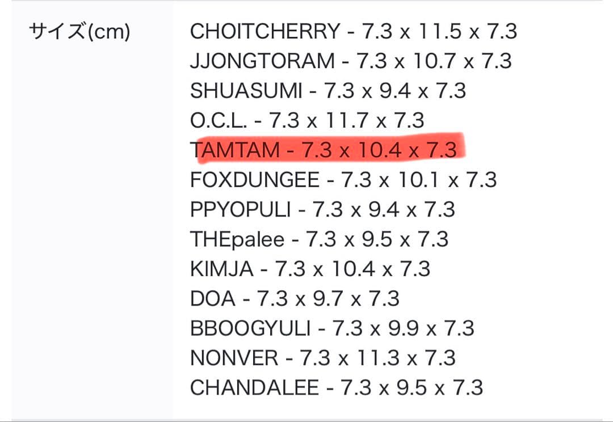Click the red-highlighted TAMTAM size line
Screen dimensions: 613x422
point(324,150)
